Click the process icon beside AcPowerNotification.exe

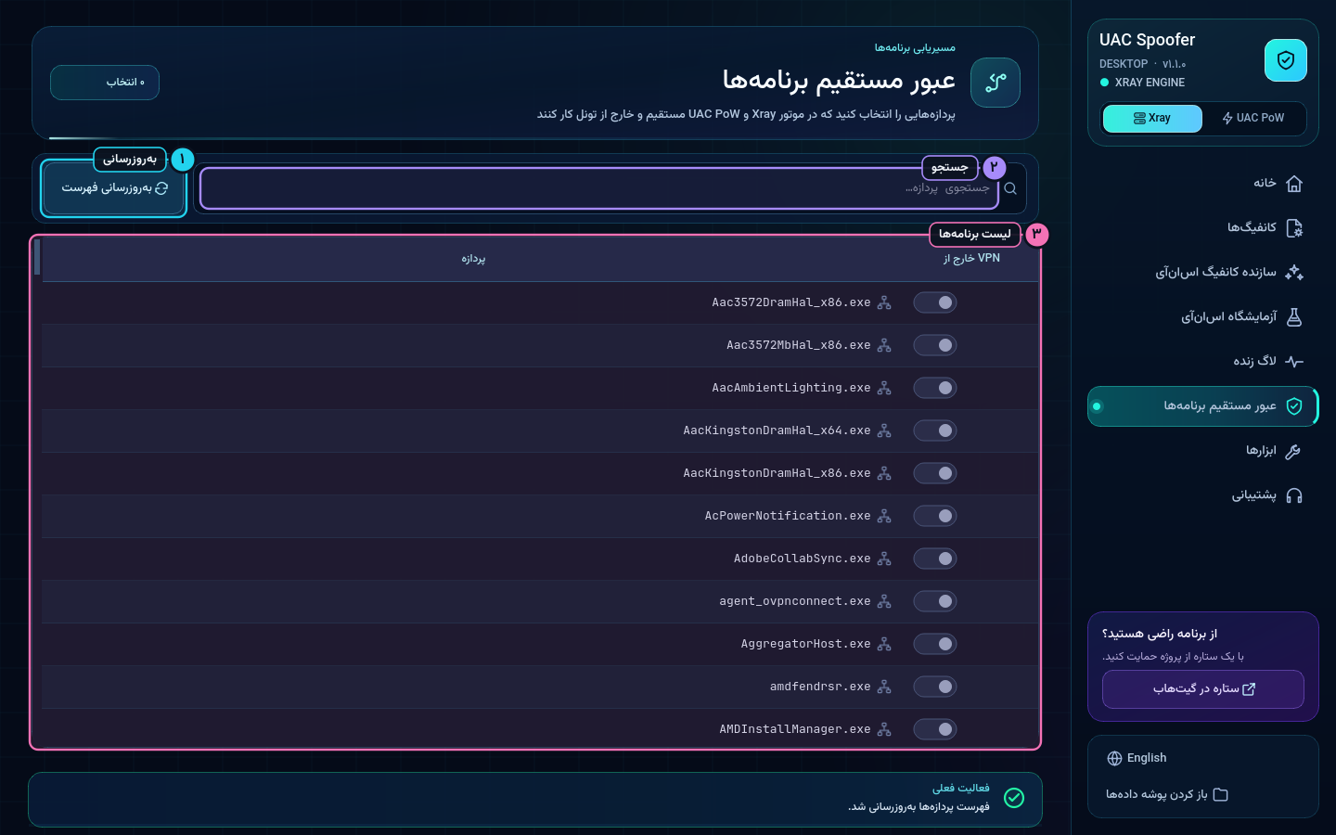tap(884, 516)
